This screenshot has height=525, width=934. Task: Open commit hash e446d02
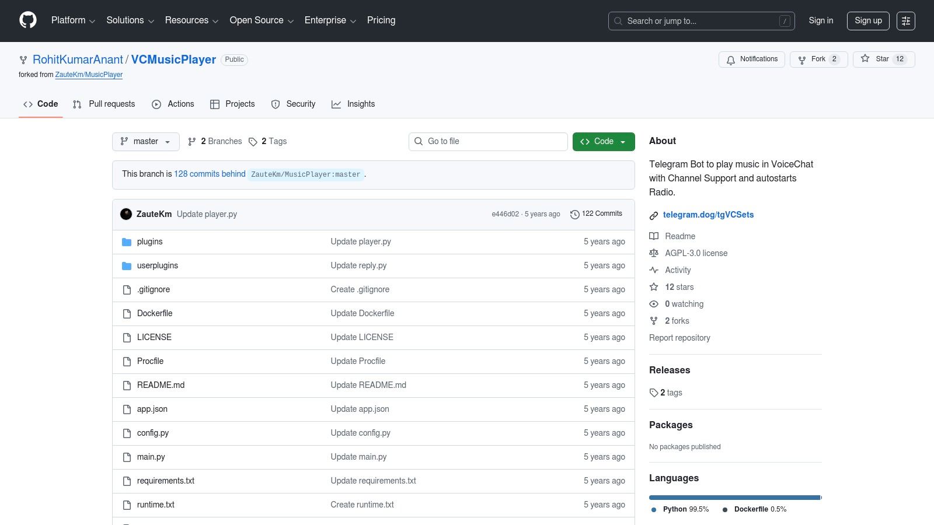505,214
